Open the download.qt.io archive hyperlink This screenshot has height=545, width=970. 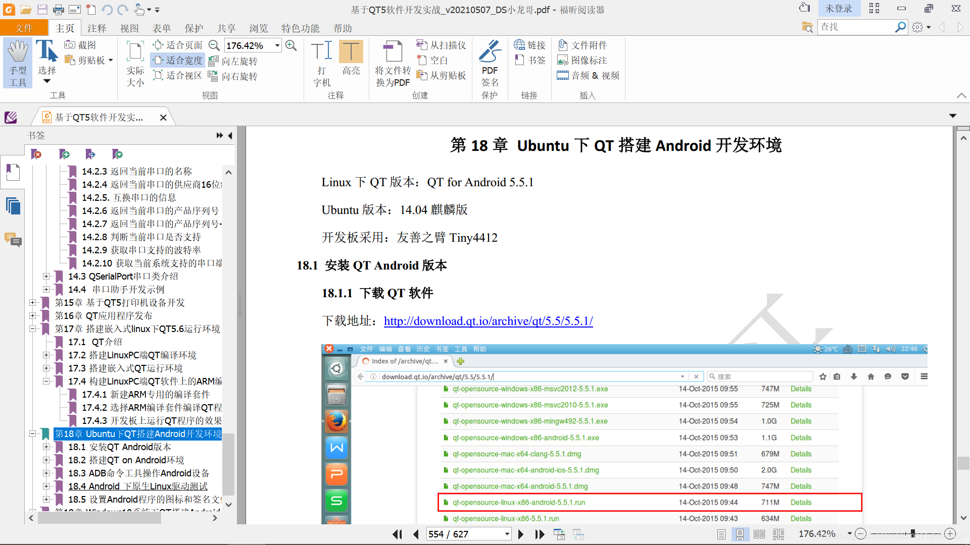[x=488, y=321]
